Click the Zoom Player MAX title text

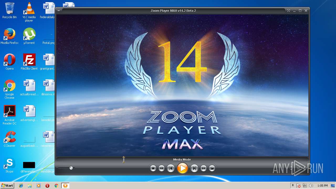[x=173, y=11]
